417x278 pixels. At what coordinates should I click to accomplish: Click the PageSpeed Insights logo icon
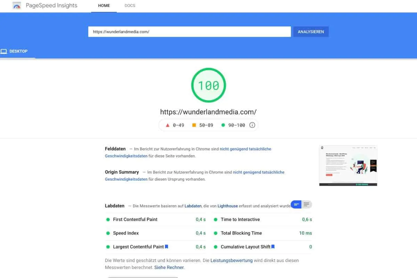16,6
